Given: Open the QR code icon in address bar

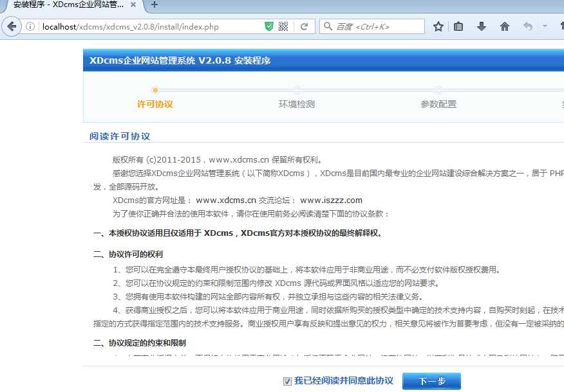Looking at the screenshot, I should 283,26.
